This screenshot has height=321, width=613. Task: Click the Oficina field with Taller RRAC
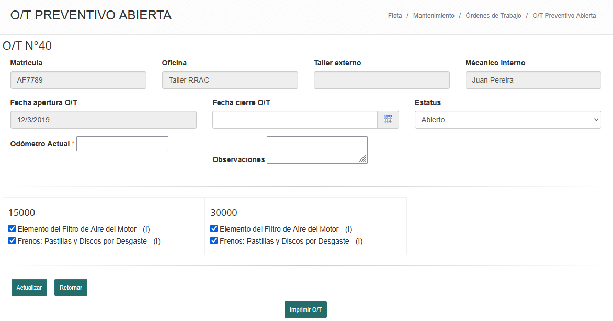230,80
